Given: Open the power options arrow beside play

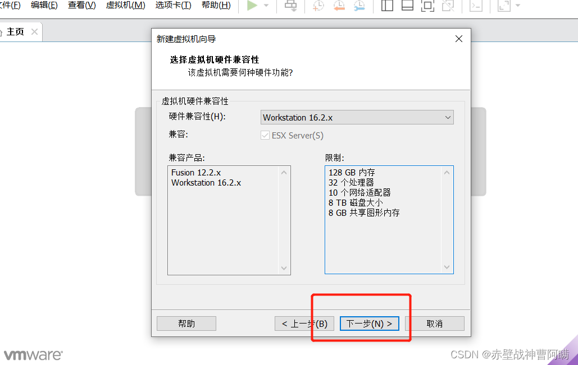Looking at the screenshot, I should pos(266,6).
